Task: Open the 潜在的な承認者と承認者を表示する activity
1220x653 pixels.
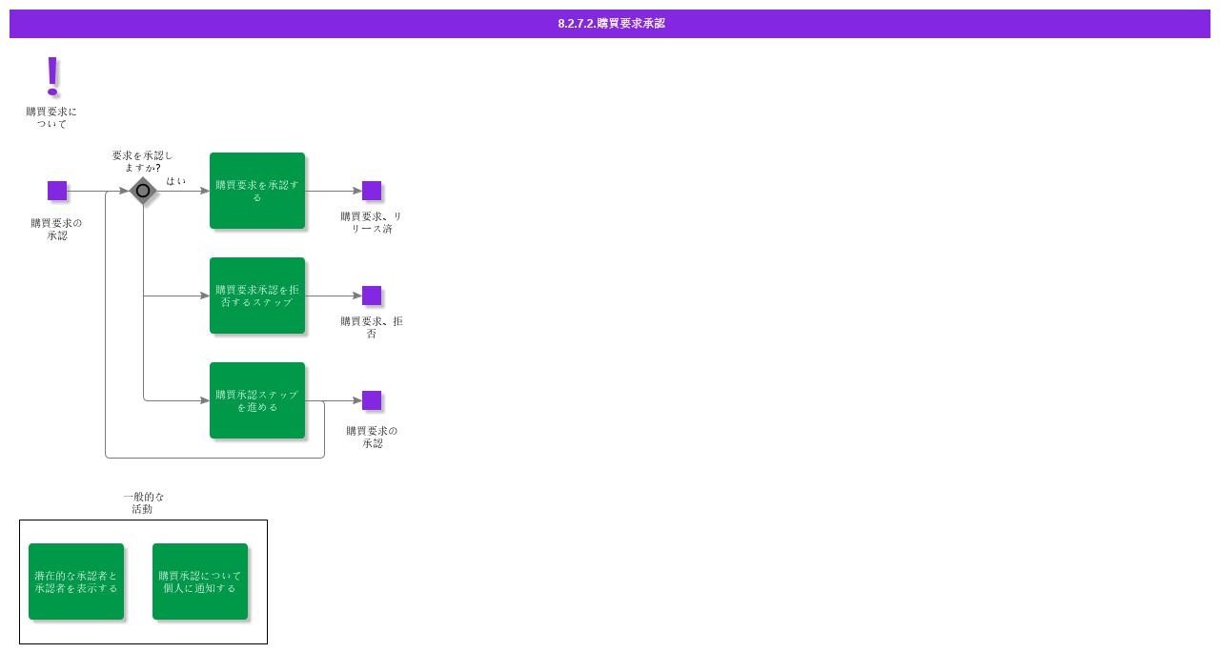Action: coord(76,582)
